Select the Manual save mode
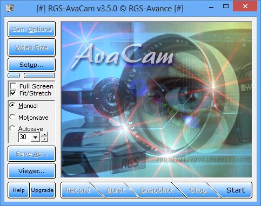 click(12, 105)
